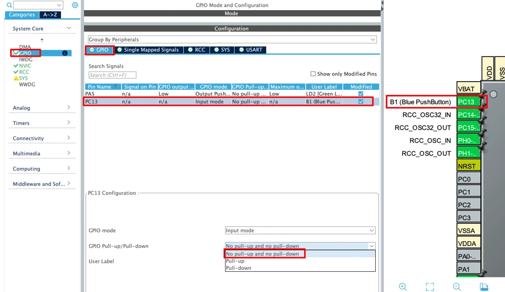Toggle Modified checkbox for PA5 row
This screenshot has width=505, height=292.
[361, 94]
